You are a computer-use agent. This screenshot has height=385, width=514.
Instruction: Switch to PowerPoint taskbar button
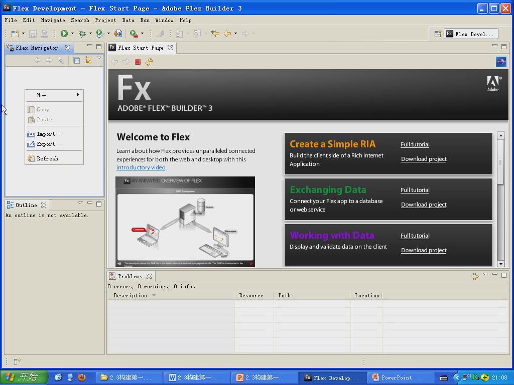point(400,377)
